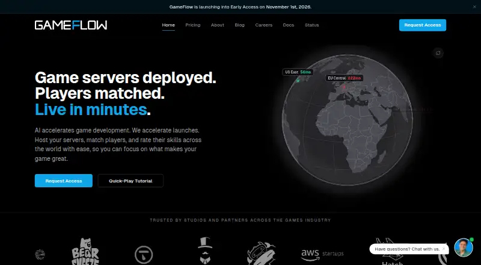Click the globe refresh icon
Viewport: 481px width, 265px height.
coord(438,53)
